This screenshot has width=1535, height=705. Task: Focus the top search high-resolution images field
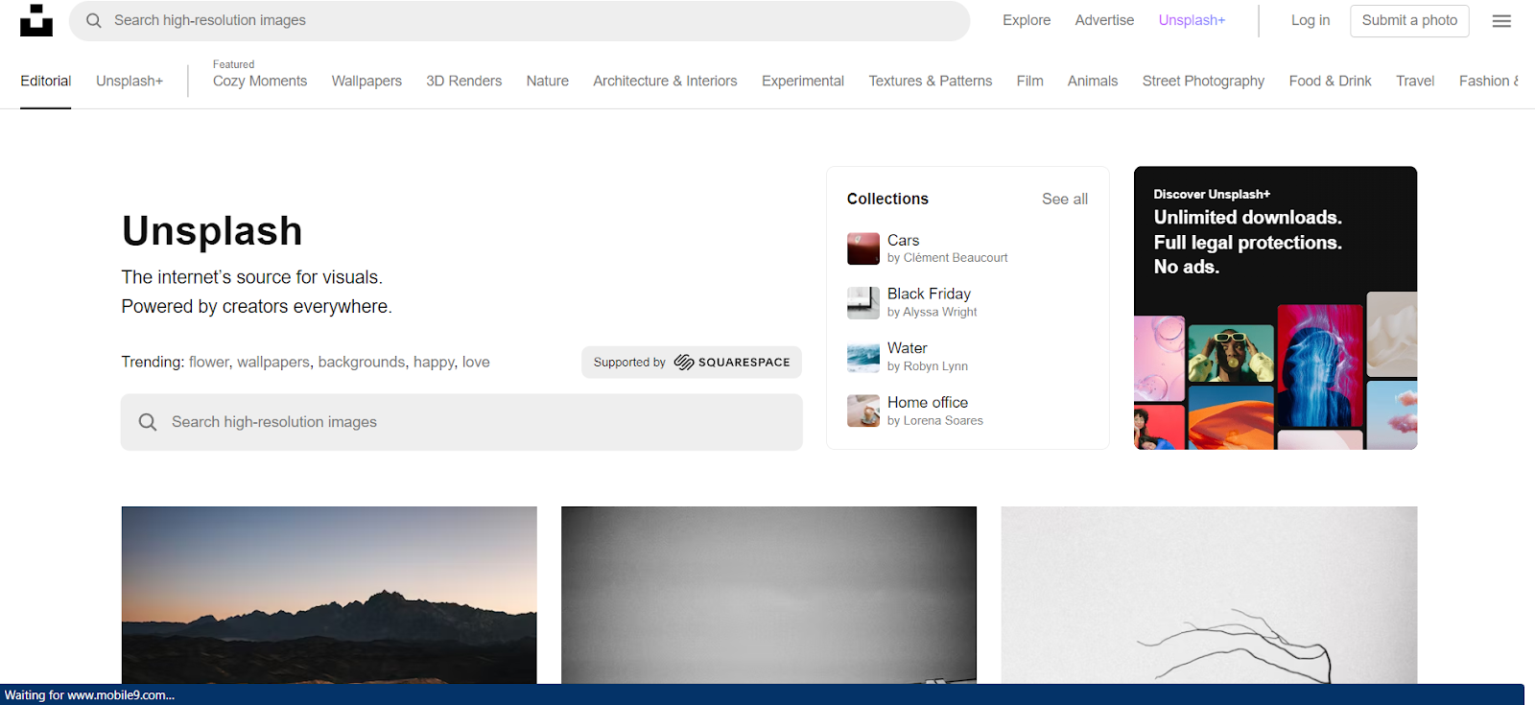point(519,20)
